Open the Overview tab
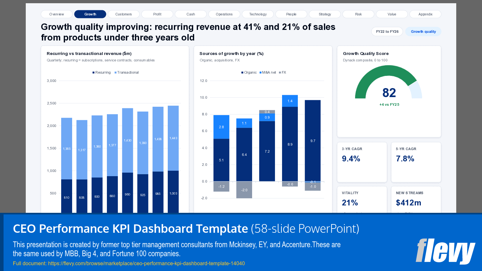 point(57,14)
